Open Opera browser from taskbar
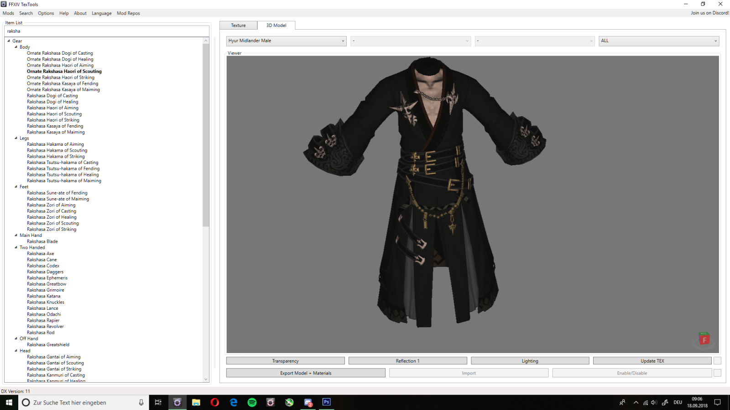This screenshot has height=410, width=730. [x=215, y=402]
